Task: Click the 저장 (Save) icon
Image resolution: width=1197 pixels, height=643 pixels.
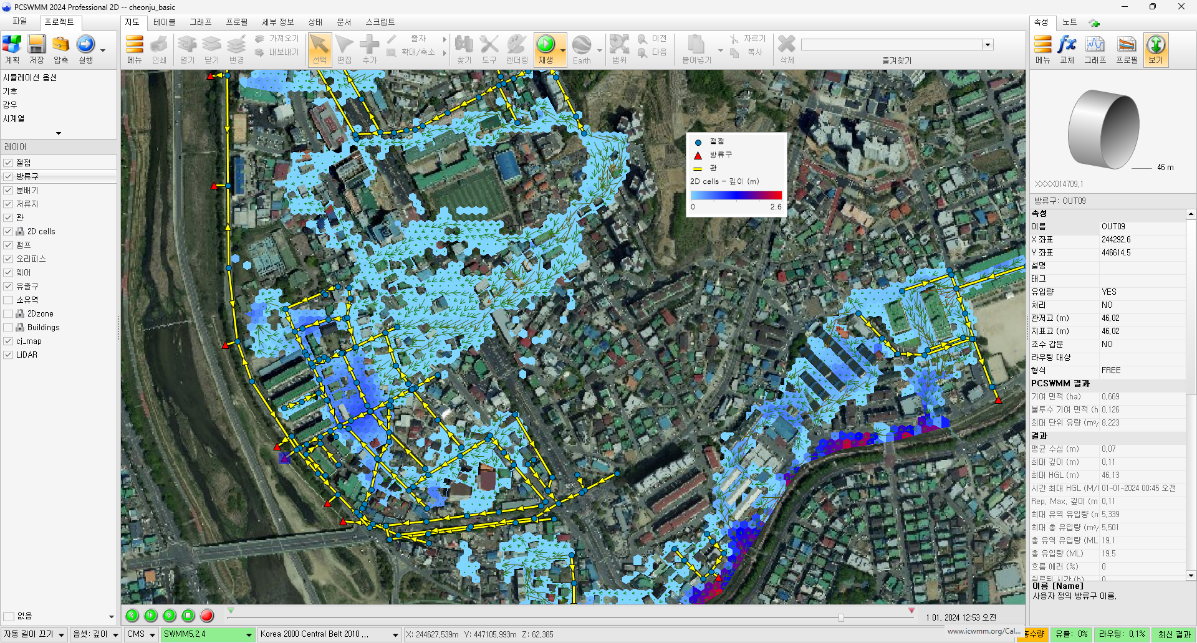Action: pos(36,45)
